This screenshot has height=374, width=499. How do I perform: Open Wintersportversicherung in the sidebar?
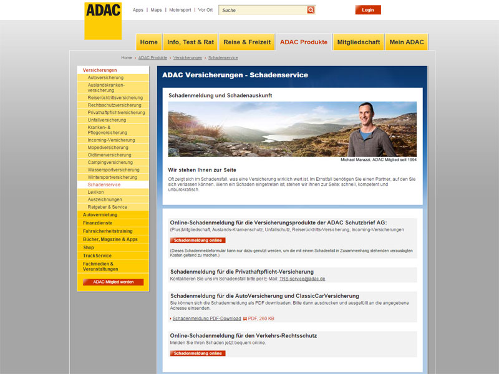click(x=113, y=177)
